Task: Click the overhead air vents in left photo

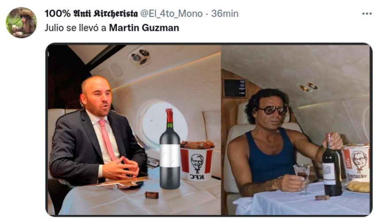Action: (140, 57)
